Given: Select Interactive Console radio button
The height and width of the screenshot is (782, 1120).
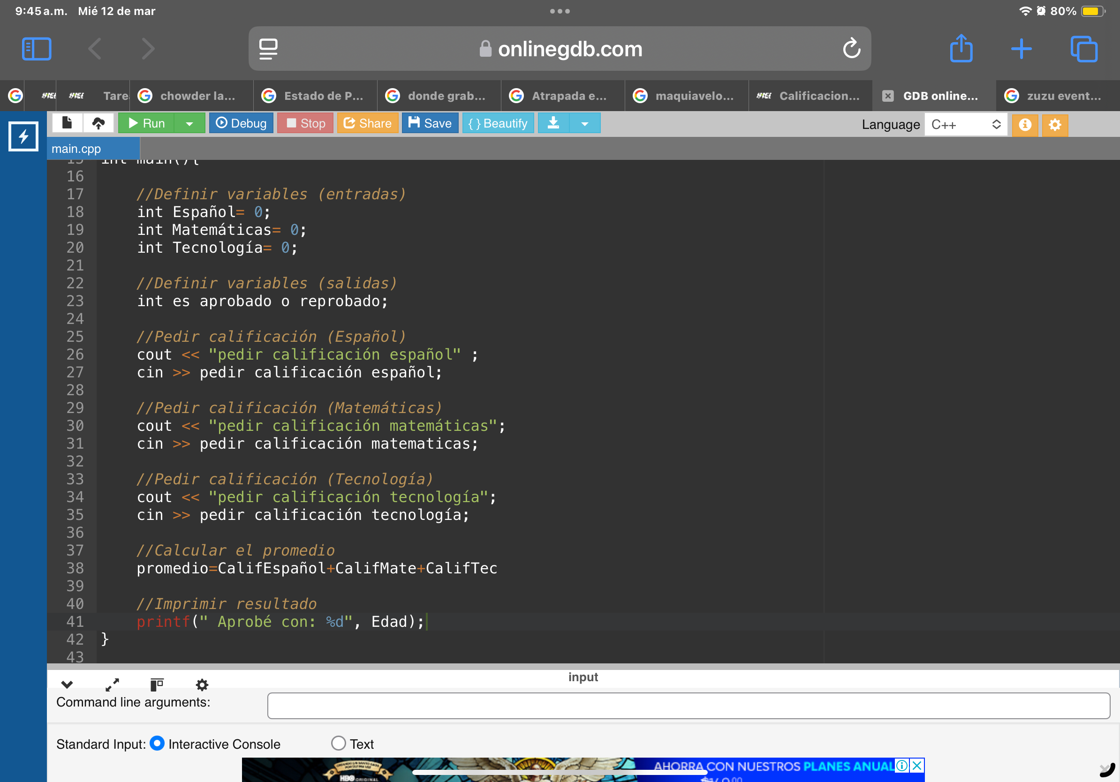Looking at the screenshot, I should coord(157,743).
